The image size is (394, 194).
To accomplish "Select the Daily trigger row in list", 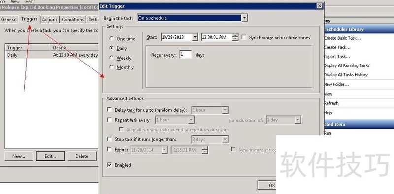I will (52, 55).
